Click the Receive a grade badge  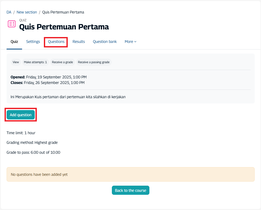click(62, 62)
